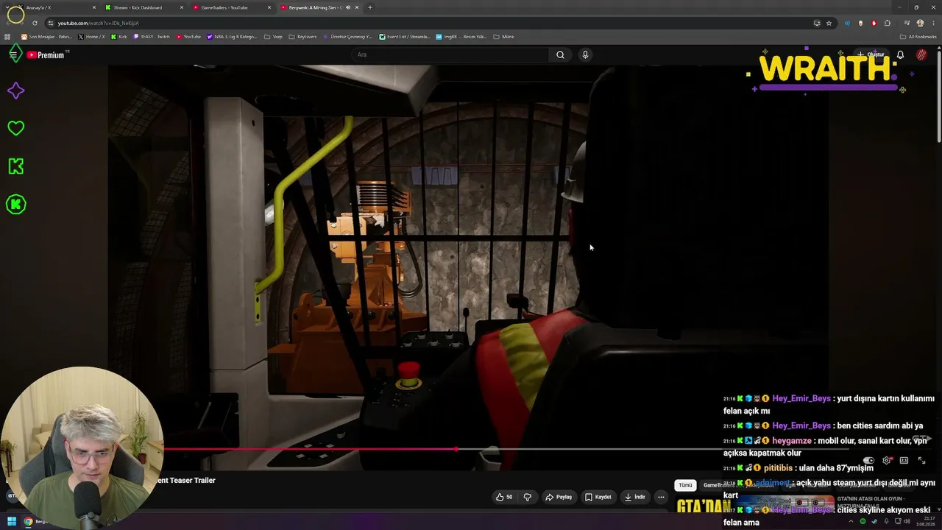This screenshot has width=942, height=530.
Task: Open the Kick bookmark
Action: click(x=119, y=37)
